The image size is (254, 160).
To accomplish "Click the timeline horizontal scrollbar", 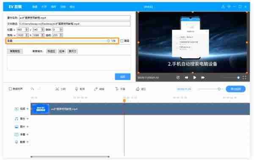I will pos(70,157).
